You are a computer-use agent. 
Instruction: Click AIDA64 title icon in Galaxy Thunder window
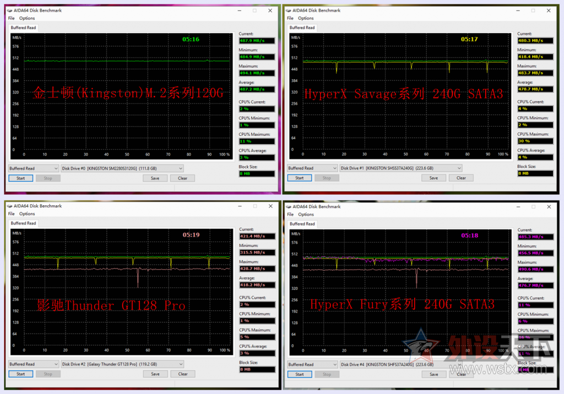[x=10, y=206]
